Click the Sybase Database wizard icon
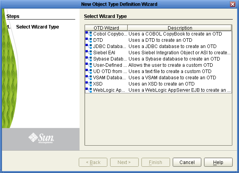Image resolution: width=239 pixels, height=173 pixels. pyautogui.click(x=89, y=59)
